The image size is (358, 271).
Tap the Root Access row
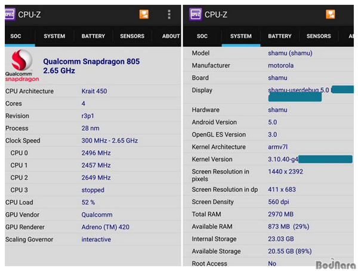pyautogui.click(x=271, y=263)
